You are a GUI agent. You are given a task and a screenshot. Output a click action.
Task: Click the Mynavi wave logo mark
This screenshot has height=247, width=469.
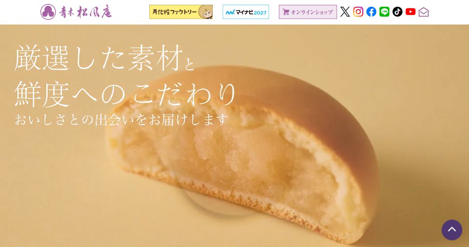point(230,12)
